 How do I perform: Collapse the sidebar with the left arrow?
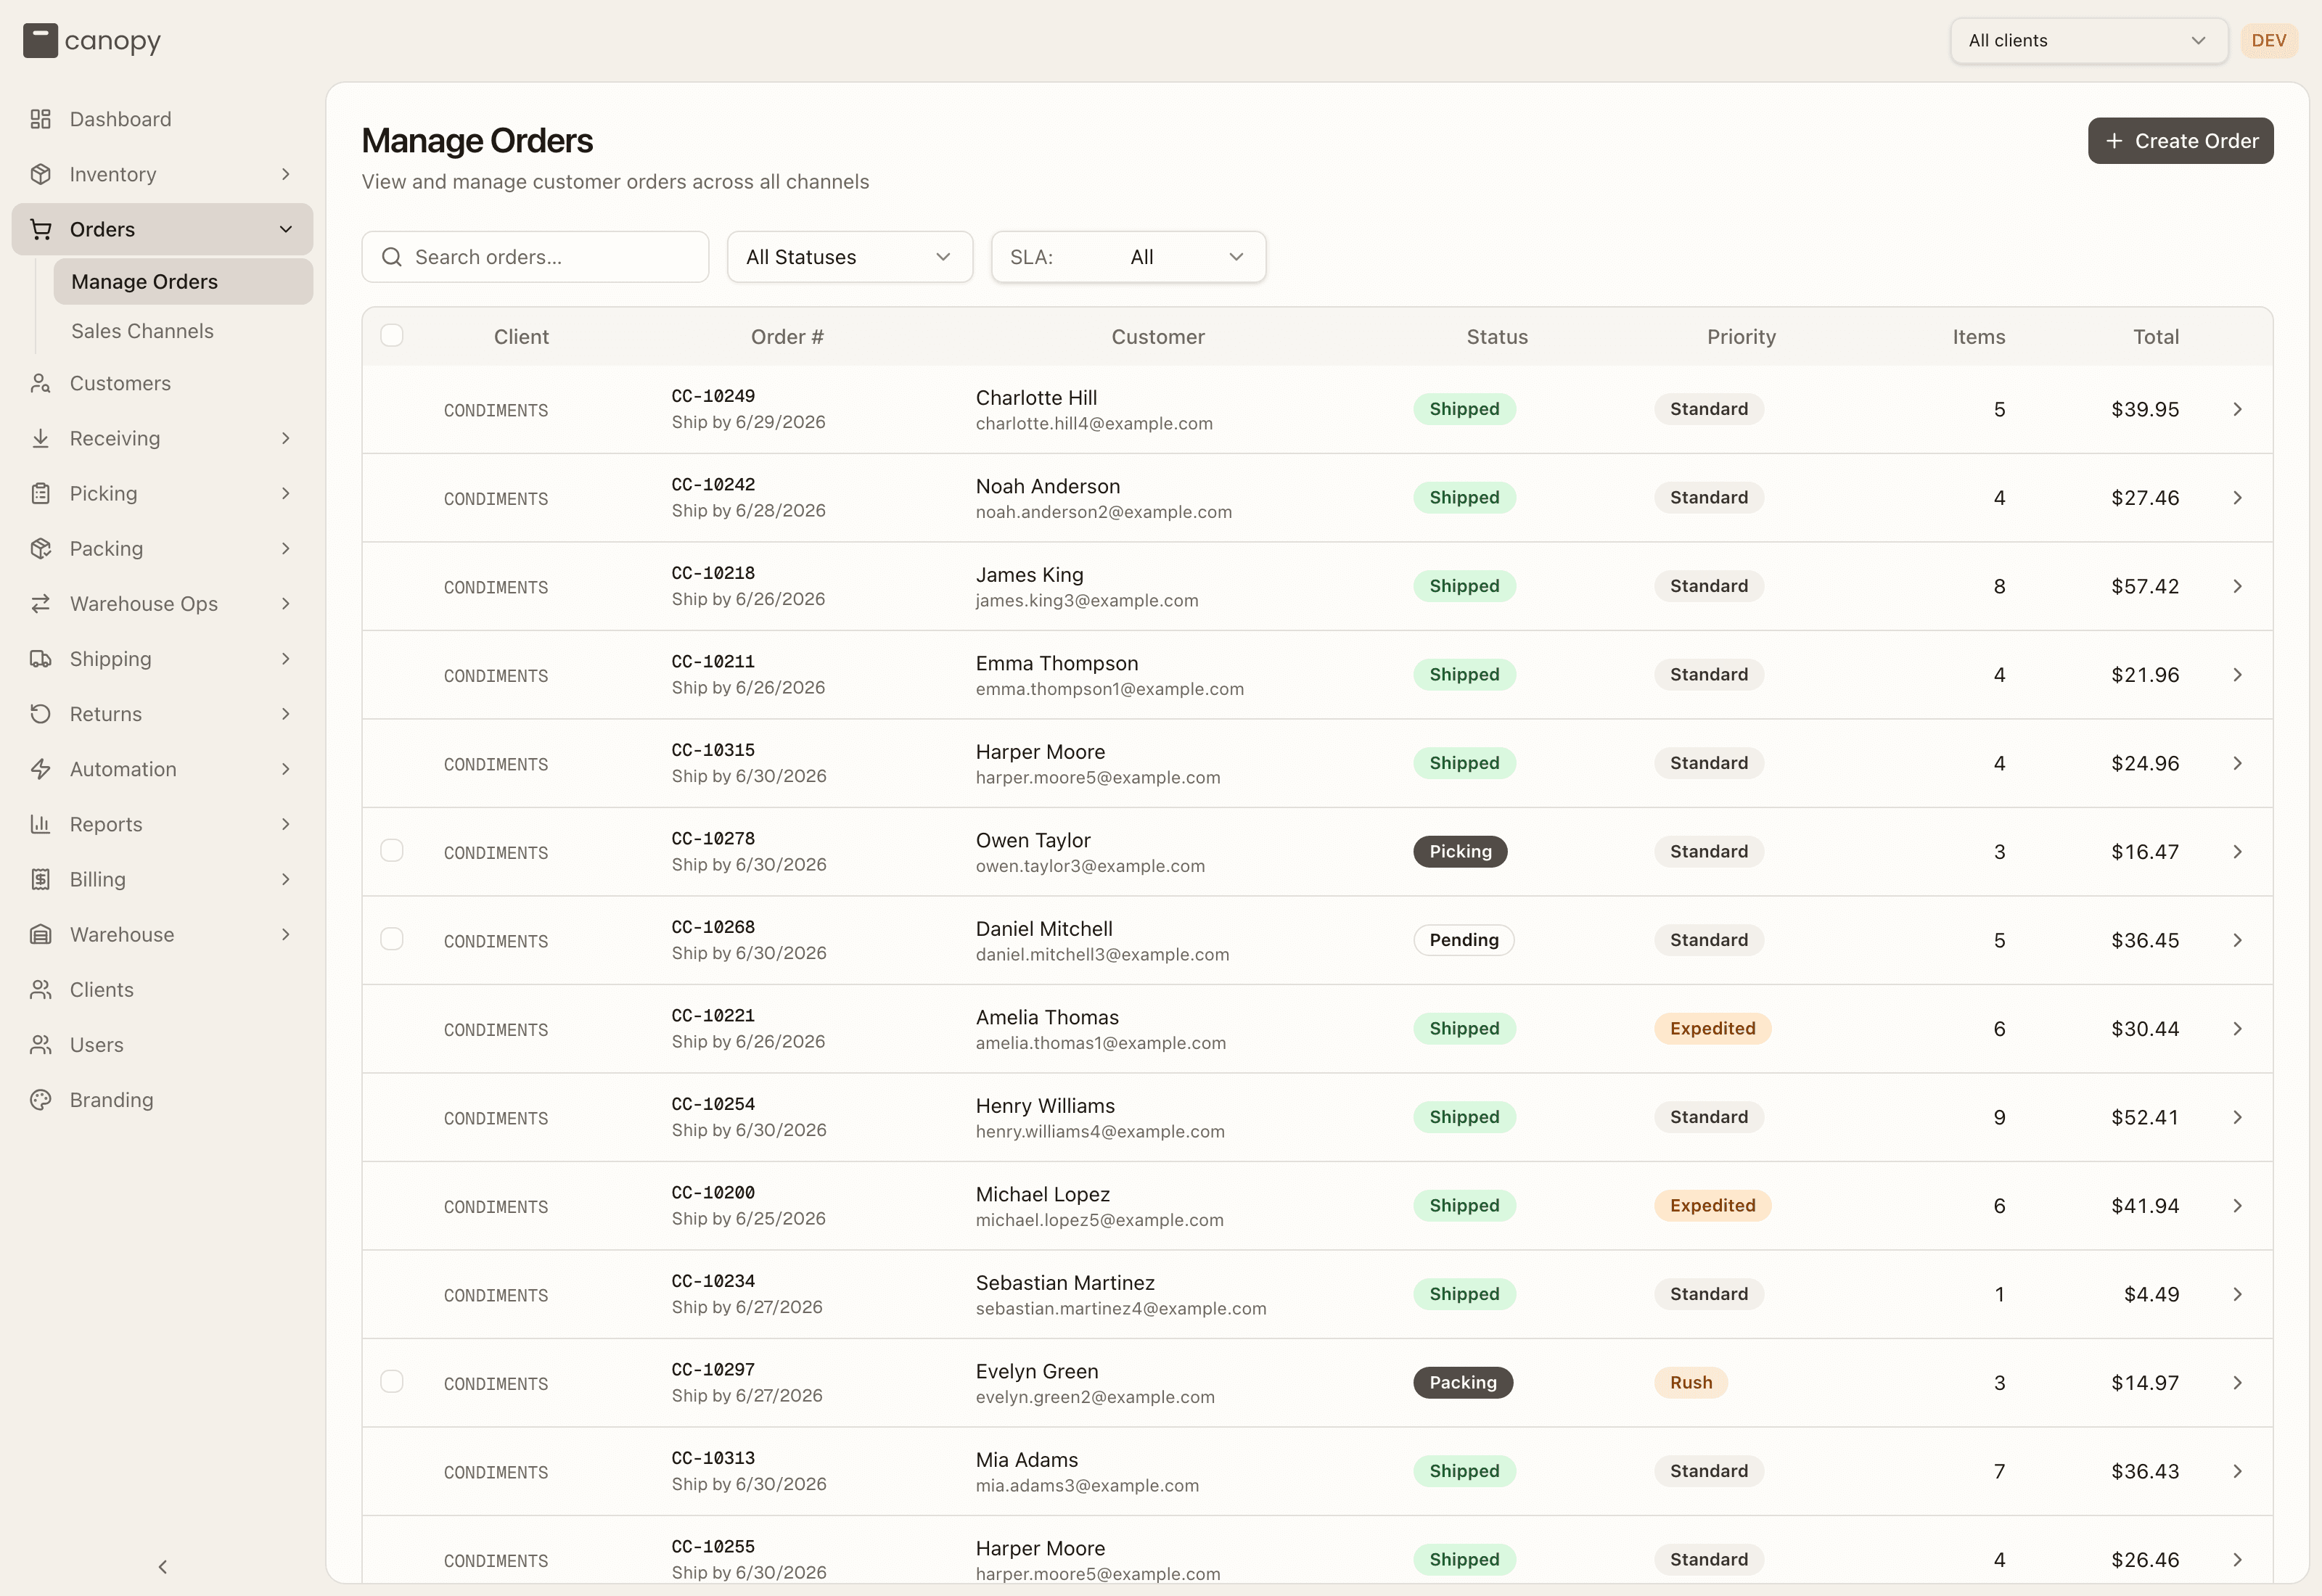(163, 1567)
